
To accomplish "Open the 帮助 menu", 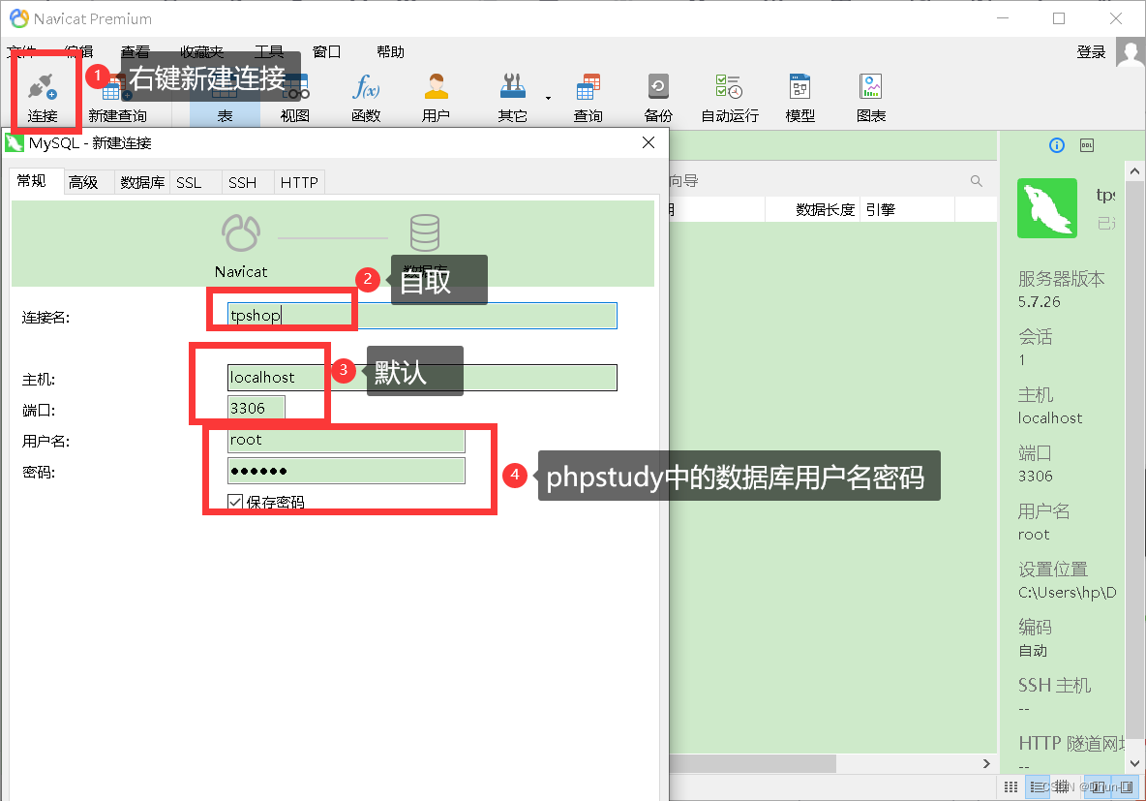I will tap(390, 52).
